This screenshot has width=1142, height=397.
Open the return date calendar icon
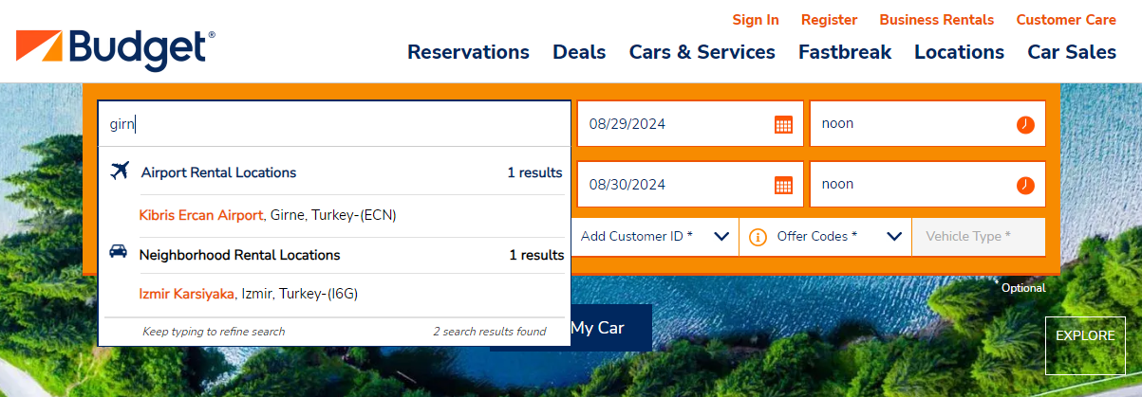click(783, 185)
